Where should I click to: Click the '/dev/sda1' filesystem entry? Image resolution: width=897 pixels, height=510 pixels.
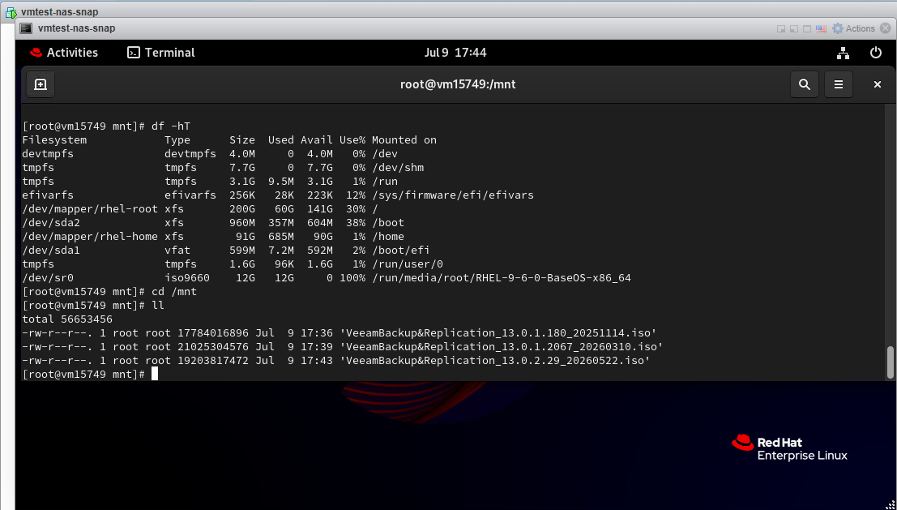click(x=51, y=250)
